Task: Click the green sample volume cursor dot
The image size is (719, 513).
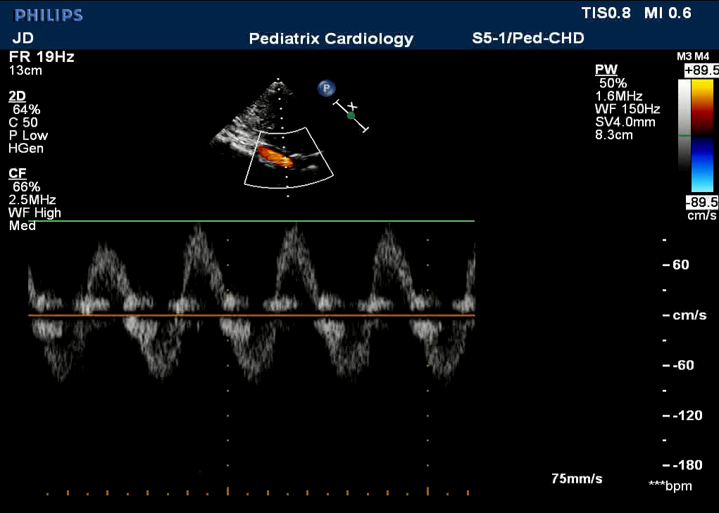Action: pos(351,115)
